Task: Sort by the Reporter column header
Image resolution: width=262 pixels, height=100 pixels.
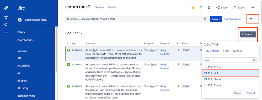Action: [x=165, y=43]
